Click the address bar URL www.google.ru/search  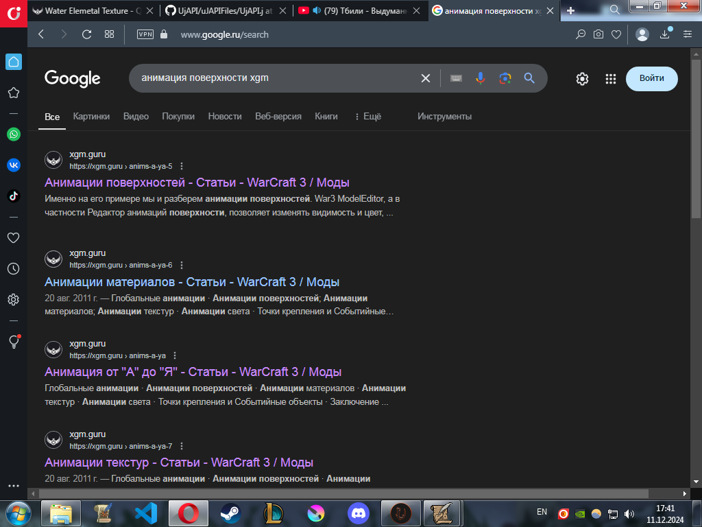(x=225, y=34)
